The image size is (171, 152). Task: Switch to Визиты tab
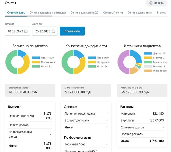pyautogui.click(x=162, y=13)
